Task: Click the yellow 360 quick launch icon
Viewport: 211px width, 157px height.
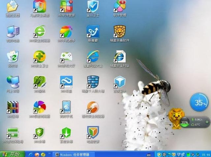Action: click(43, 154)
